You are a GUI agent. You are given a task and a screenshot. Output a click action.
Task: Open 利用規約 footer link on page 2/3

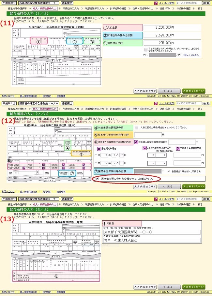(47, 192)
